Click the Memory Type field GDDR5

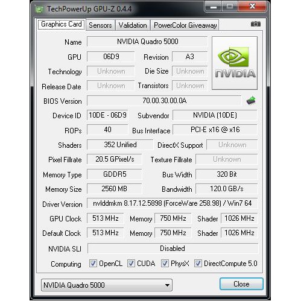pyautogui.click(x=115, y=174)
